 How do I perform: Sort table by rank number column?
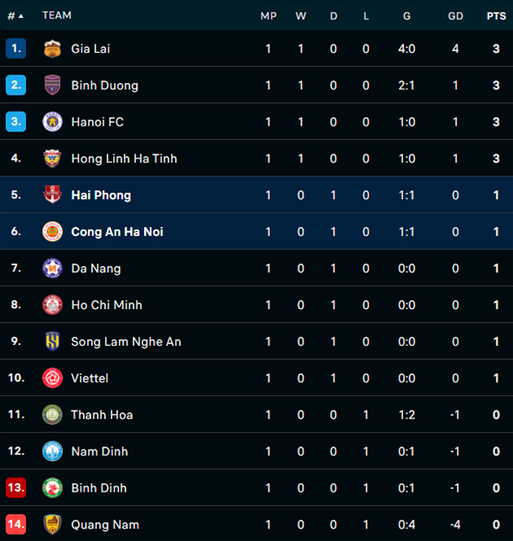click(15, 15)
